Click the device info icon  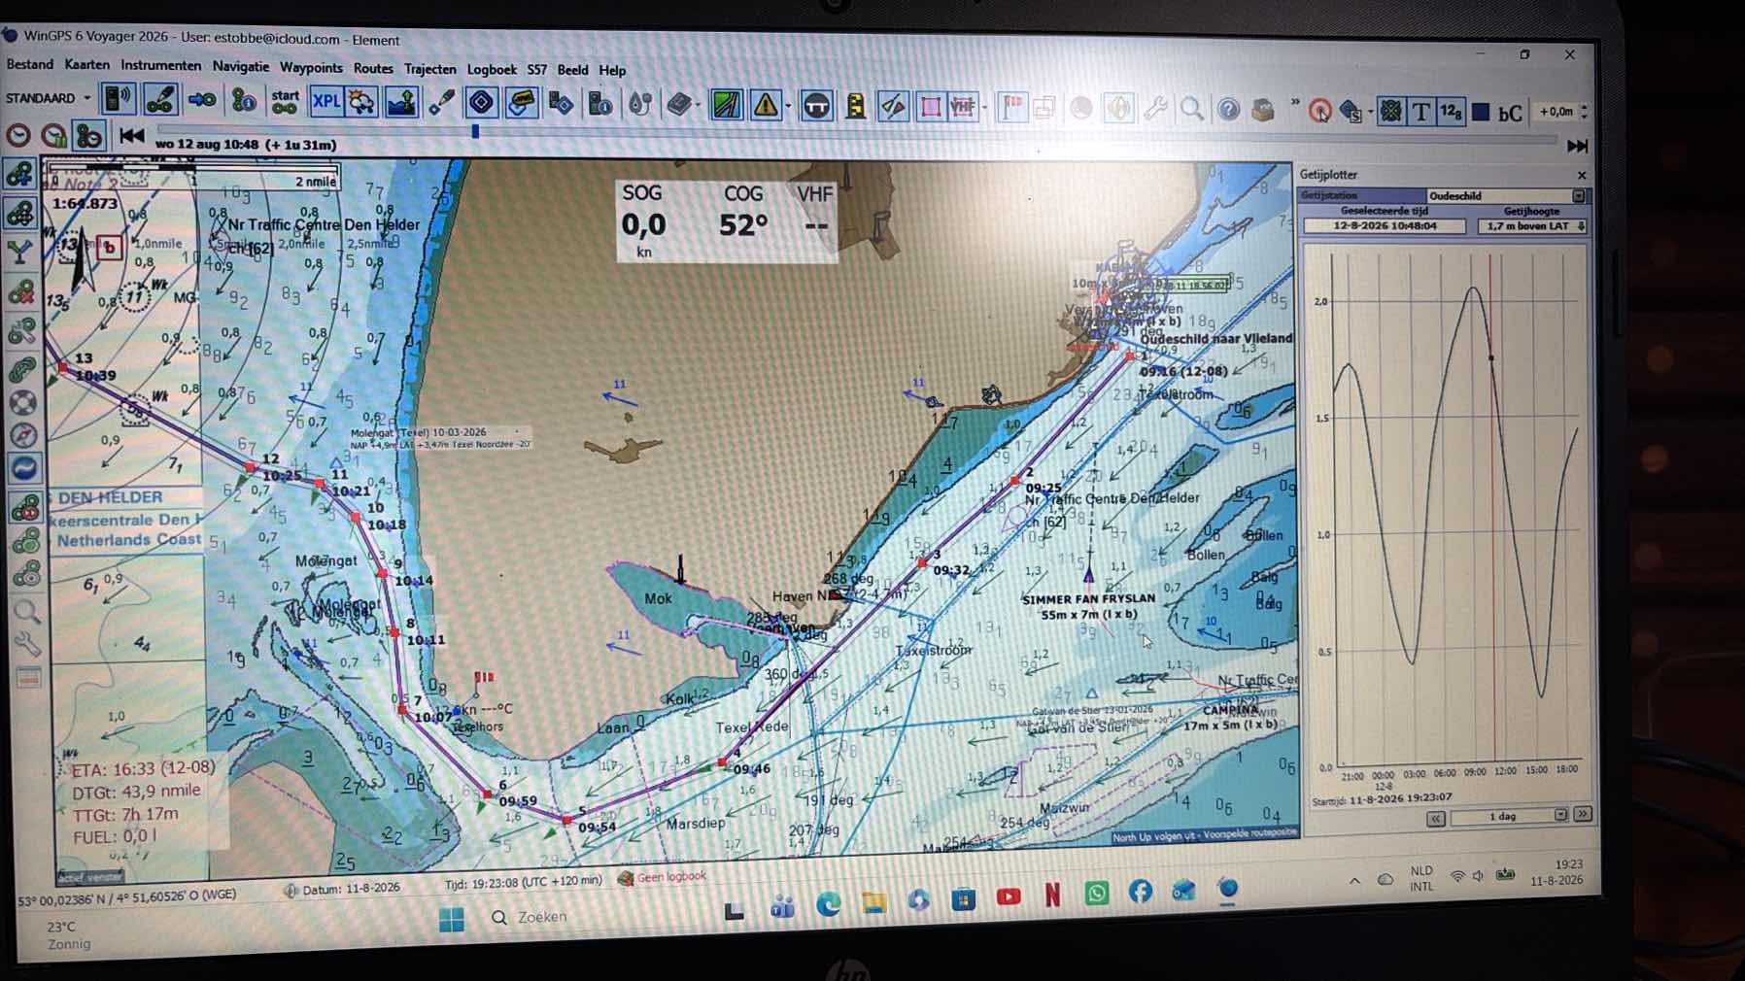coord(600,104)
